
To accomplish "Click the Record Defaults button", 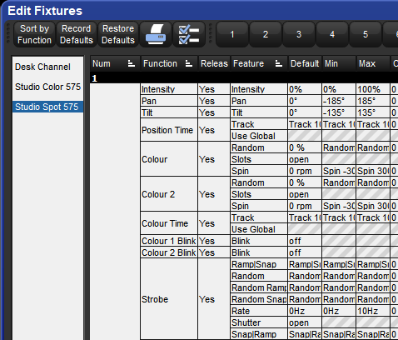I will tap(77, 34).
